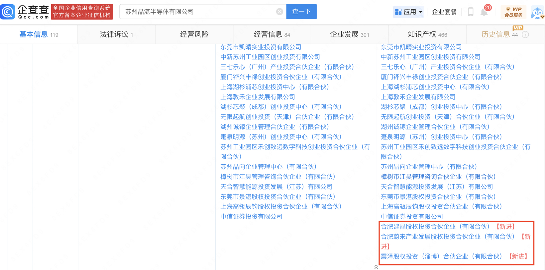Open 上海敦禾企业发展有限公司 in right column
545x270 pixels.
(x=418, y=97)
